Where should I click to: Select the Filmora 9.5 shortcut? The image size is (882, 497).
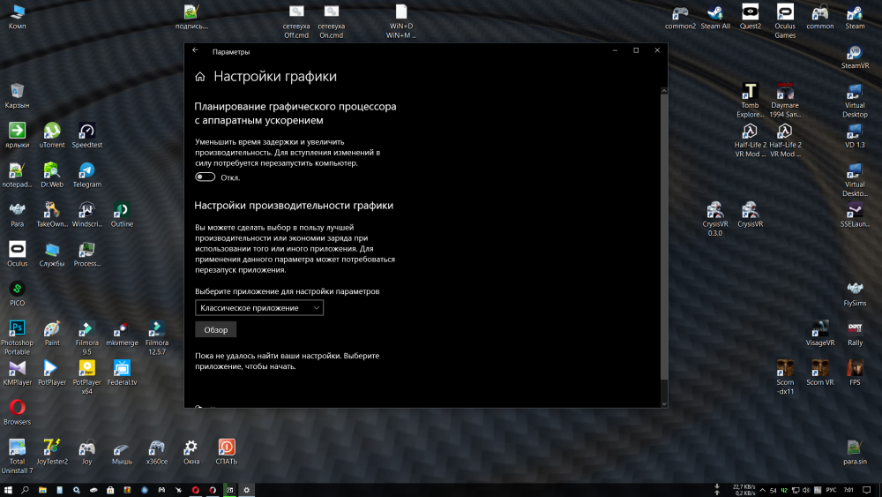pos(87,338)
